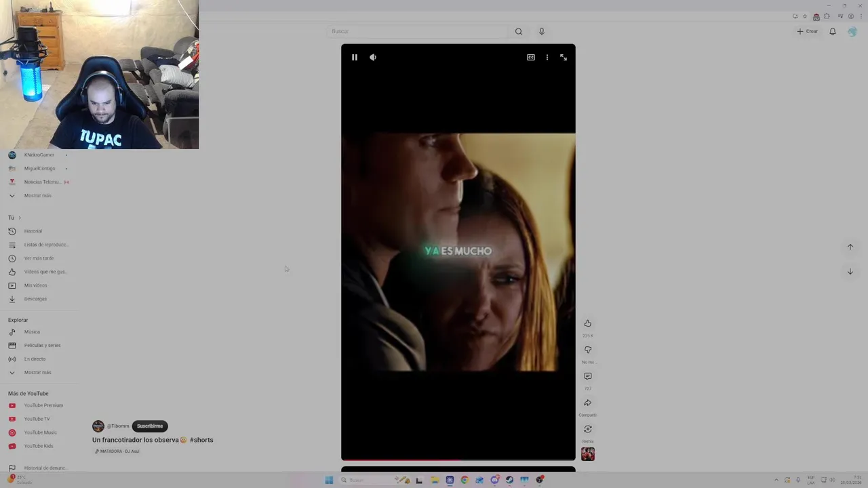The width and height of the screenshot is (868, 488).
Task: Open Descargas in the sidebar
Action: (x=35, y=299)
